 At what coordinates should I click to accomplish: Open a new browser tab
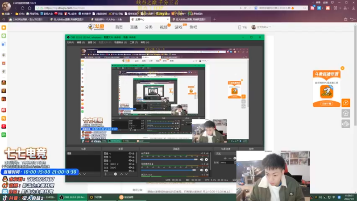pos(215,19)
